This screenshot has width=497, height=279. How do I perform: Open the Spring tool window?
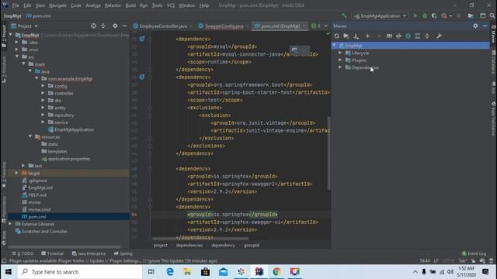[x=123, y=253]
